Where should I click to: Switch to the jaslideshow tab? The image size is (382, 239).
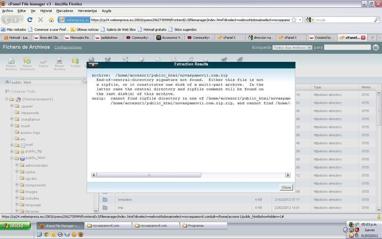click(108, 38)
